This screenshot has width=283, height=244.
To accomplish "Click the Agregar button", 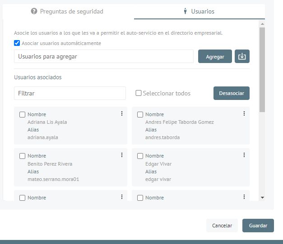I will pyautogui.click(x=215, y=56).
